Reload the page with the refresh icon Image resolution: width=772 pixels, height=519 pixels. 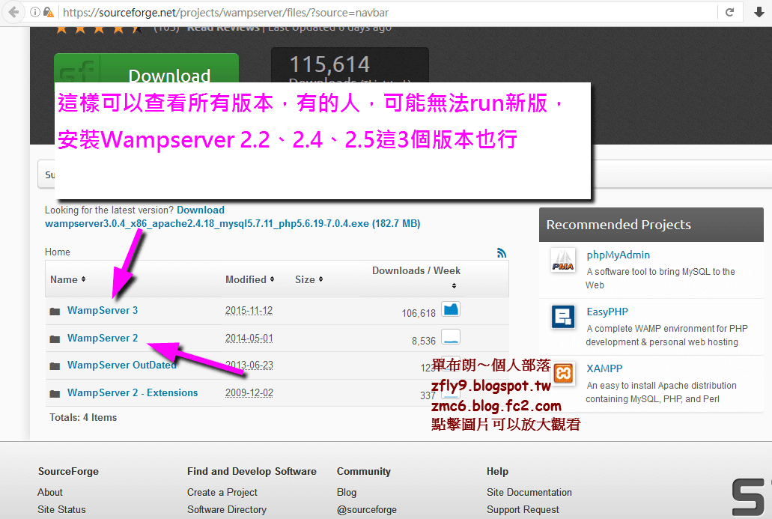[x=729, y=12]
